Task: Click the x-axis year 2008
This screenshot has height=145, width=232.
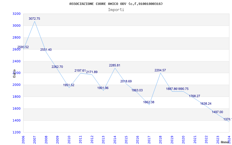Action: click(x=46, y=139)
